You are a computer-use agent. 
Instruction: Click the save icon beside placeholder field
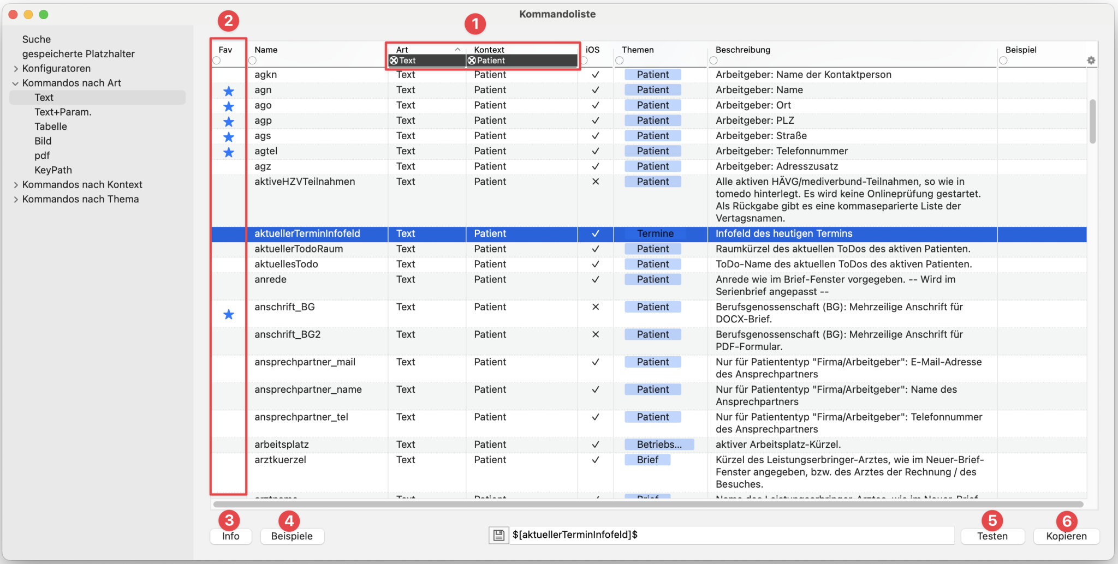(498, 535)
